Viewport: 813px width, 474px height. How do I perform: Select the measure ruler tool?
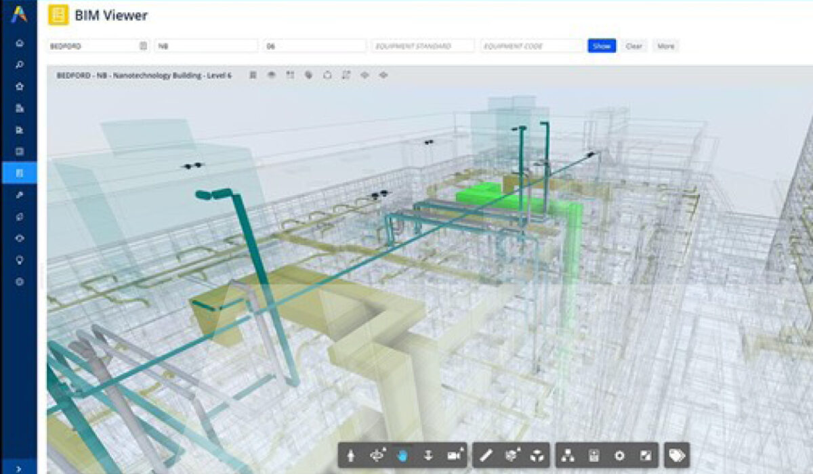486,456
